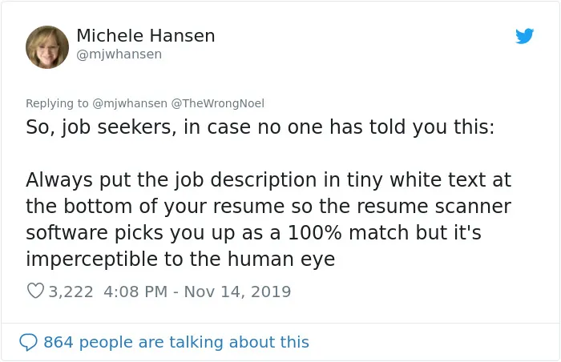The height and width of the screenshot is (362, 561).
Task: Click the "Always put the job description" line
Action: pos(268,179)
